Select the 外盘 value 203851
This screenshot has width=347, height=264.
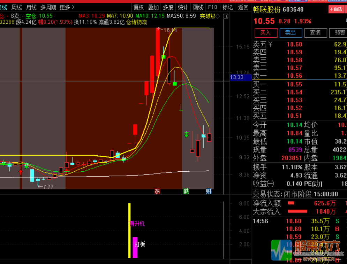pos(292,158)
